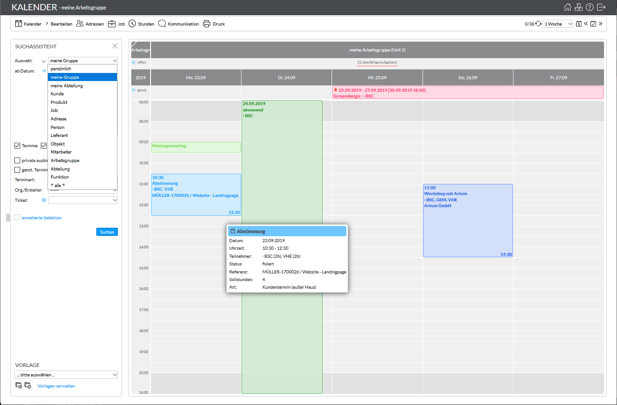Open the Stunden toolbar item
This screenshot has height=405, width=617.
[141, 24]
